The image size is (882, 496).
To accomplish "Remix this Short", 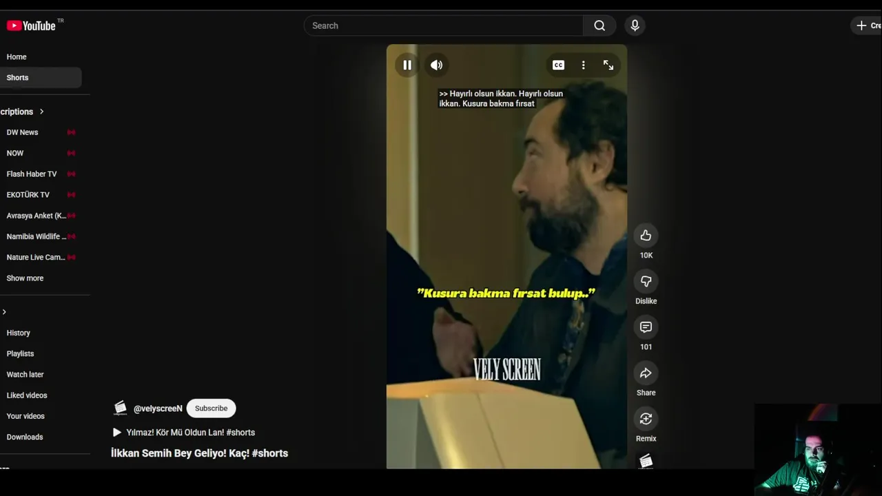I will tap(646, 419).
